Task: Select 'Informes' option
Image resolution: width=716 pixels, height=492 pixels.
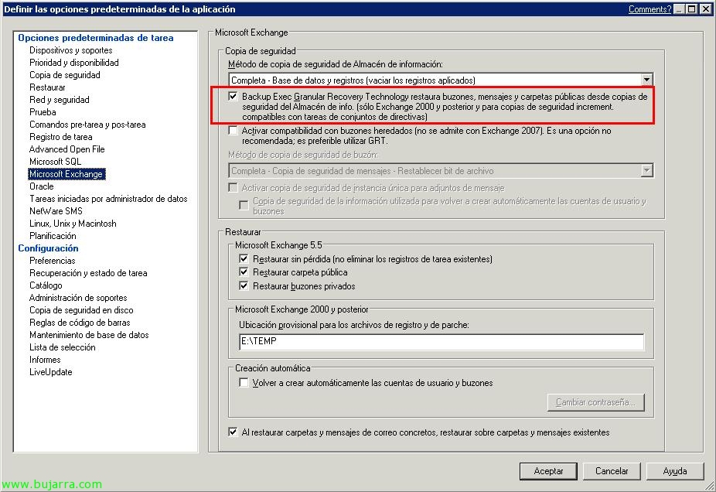Action: point(45,360)
